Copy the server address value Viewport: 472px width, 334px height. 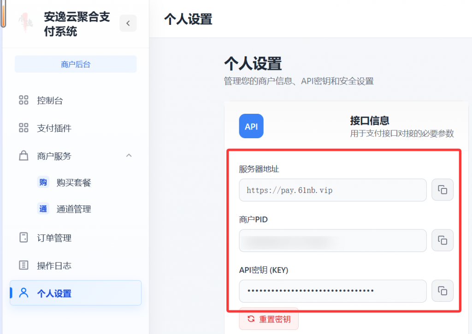pyautogui.click(x=442, y=190)
